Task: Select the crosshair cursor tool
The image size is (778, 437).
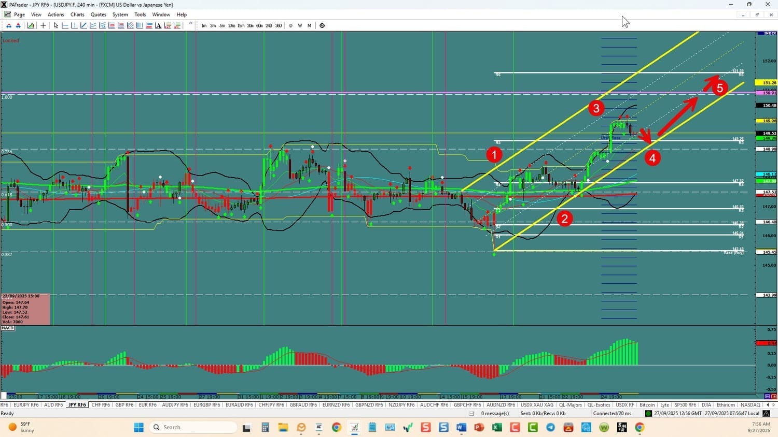Action: point(43,25)
